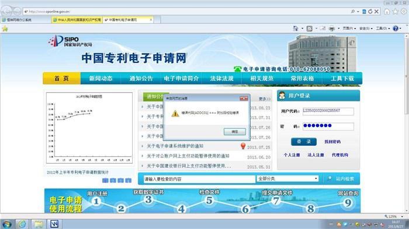Open the 全部分类 category dropdown
The height and width of the screenshot is (229, 409).
tap(287, 179)
